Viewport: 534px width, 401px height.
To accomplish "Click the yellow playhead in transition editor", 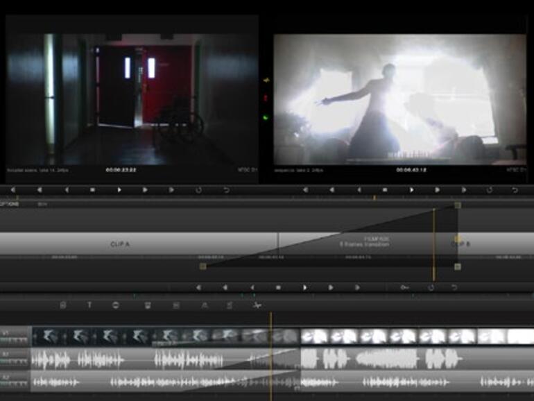I will (433, 245).
